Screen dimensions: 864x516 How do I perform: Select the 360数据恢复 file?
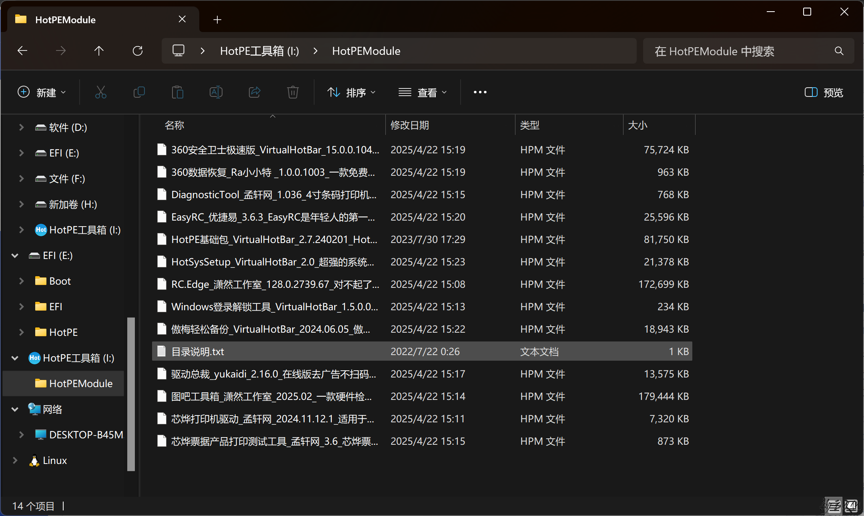coord(422,172)
